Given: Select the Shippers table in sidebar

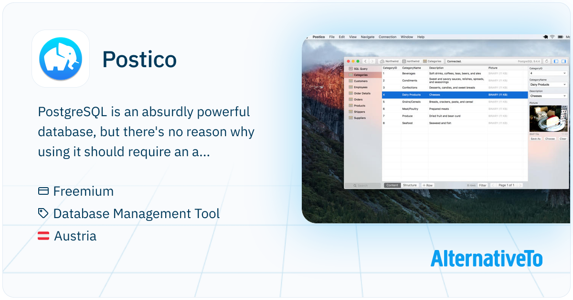Looking at the screenshot, I should [x=363, y=111].
